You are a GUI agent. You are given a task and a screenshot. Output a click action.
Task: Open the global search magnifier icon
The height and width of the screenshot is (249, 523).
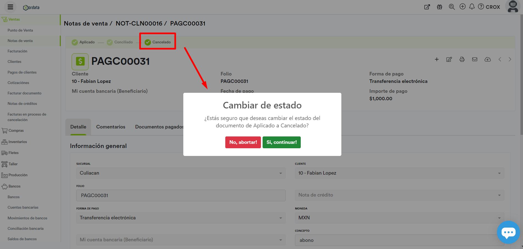452,7
